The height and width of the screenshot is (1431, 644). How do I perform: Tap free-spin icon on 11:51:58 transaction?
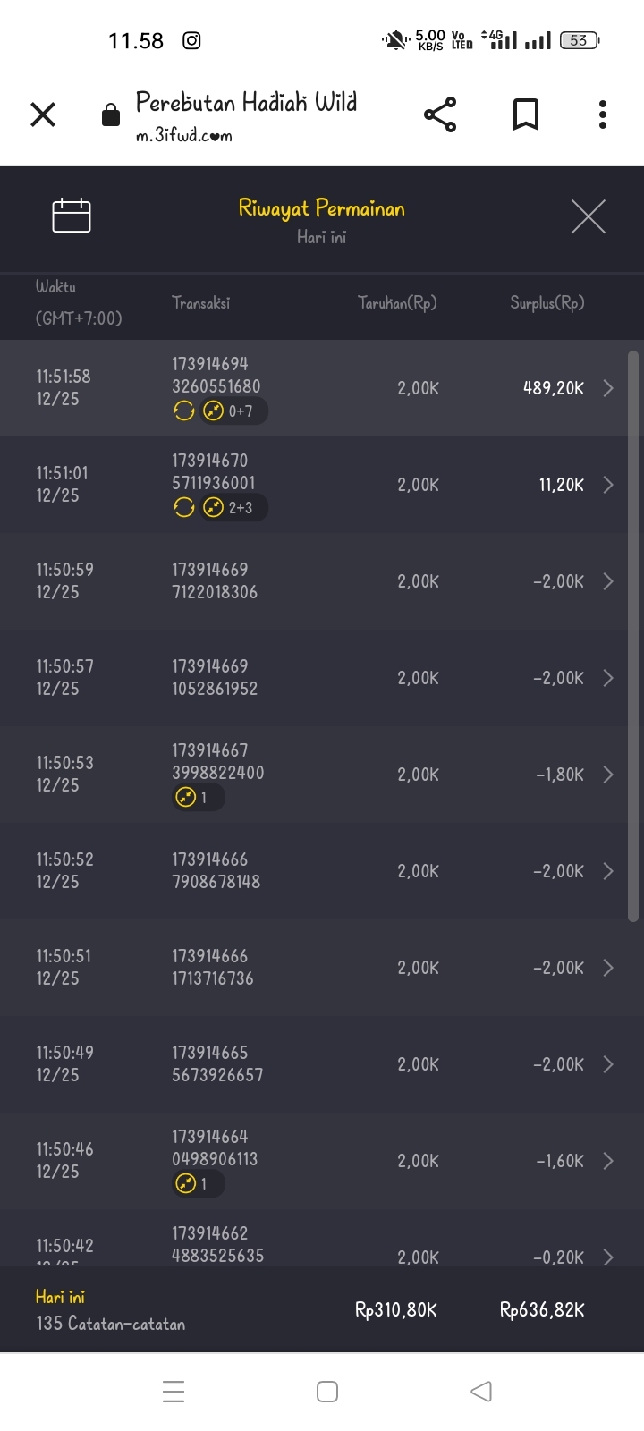tap(183, 411)
